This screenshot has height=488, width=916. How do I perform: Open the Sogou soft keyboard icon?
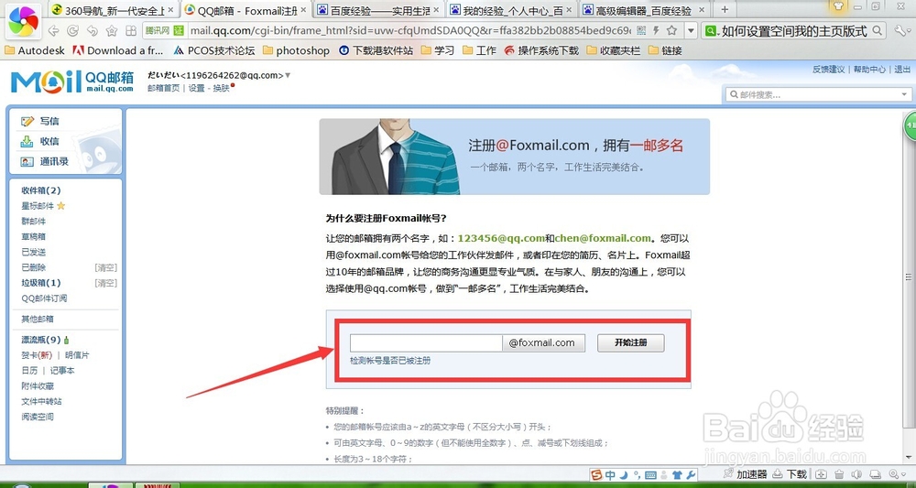tap(650, 474)
